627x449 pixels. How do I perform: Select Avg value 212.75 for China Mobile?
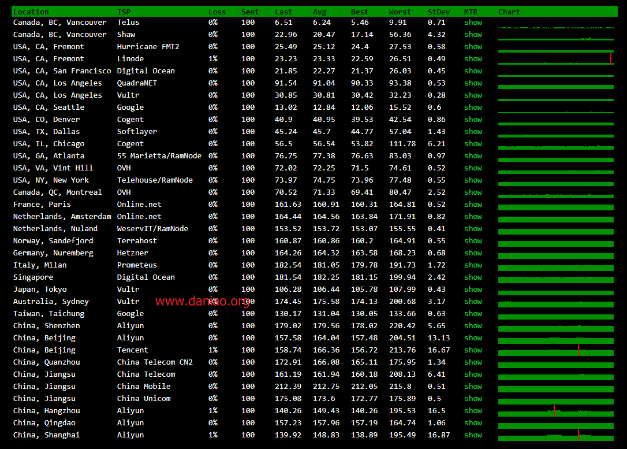(x=326, y=387)
